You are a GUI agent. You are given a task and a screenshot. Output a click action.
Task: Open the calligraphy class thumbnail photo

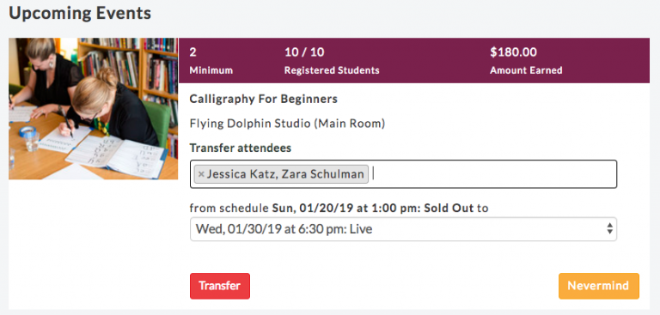click(x=93, y=108)
